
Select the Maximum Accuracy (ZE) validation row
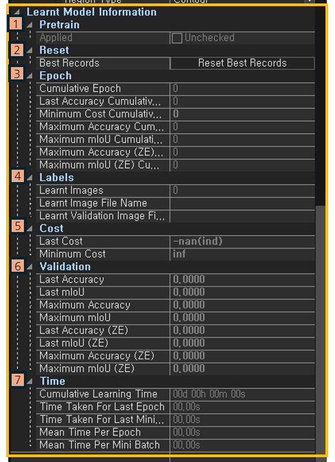176,356
